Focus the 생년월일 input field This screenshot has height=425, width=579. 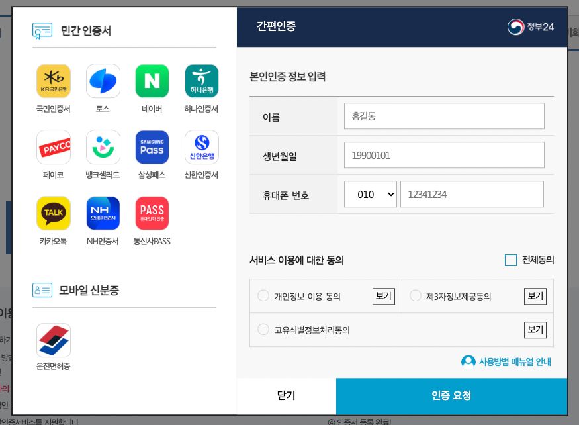(x=444, y=155)
